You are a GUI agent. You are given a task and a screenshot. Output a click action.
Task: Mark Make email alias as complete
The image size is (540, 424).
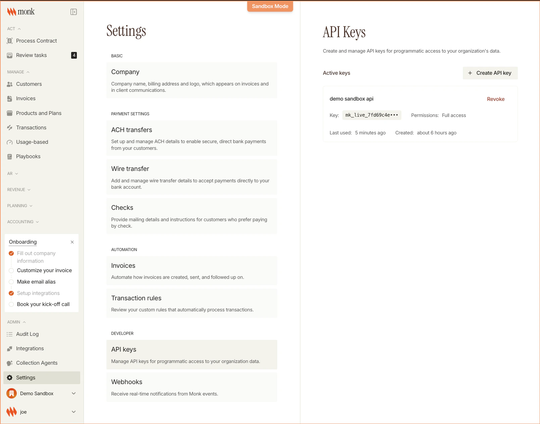[11, 282]
